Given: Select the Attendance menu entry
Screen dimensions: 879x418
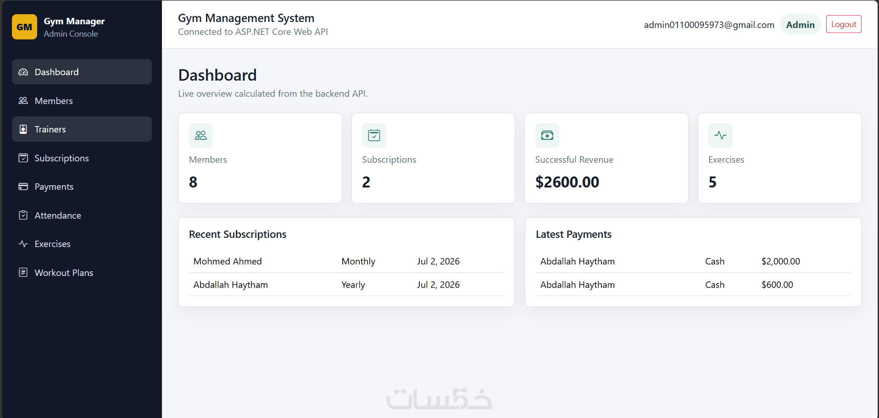Looking at the screenshot, I should (82, 215).
